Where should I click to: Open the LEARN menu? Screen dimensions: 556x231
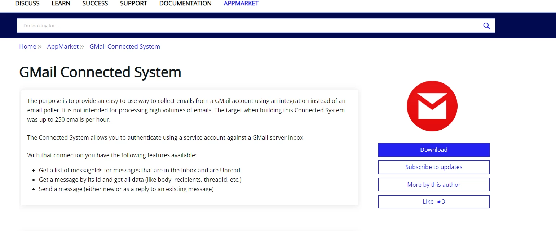point(61,4)
